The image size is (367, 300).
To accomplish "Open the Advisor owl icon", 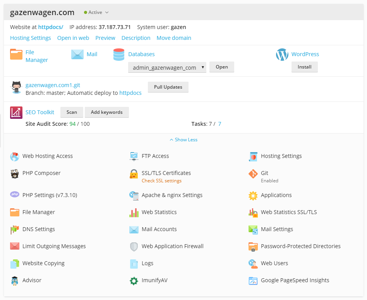I will click(x=15, y=281).
